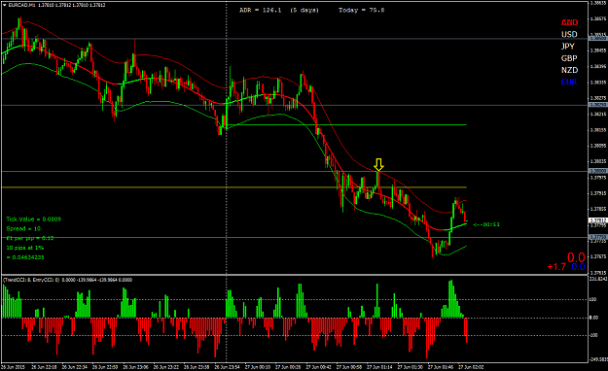Click the current price tag on price axis
Screen dimensions: 608x371
coord(597,220)
